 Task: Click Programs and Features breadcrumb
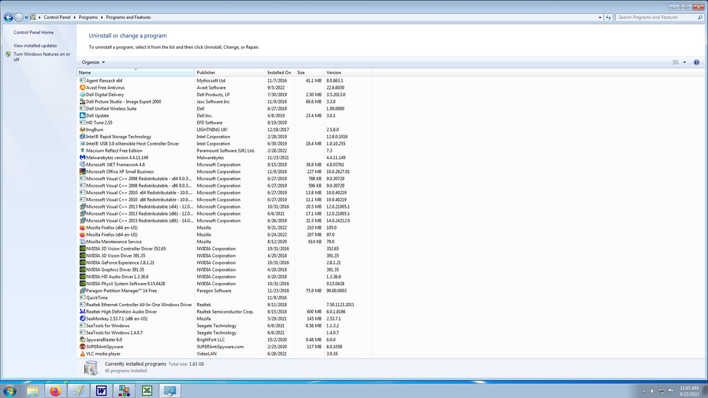pyautogui.click(x=128, y=17)
